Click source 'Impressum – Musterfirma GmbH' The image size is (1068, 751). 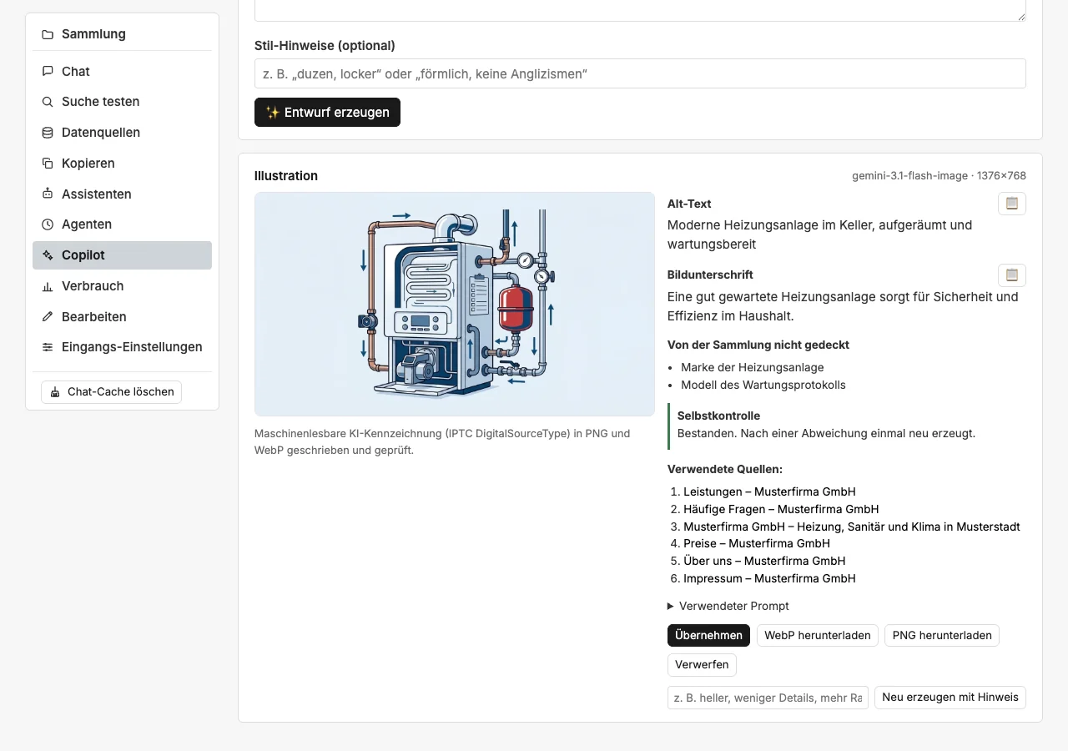click(x=769, y=578)
